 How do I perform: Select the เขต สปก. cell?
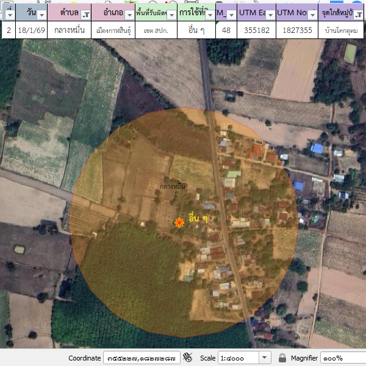click(x=155, y=29)
